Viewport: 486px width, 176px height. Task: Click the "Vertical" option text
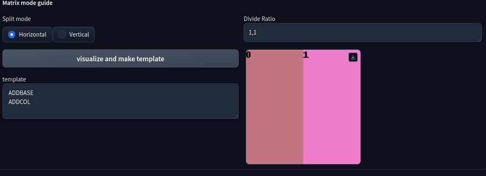79,35
